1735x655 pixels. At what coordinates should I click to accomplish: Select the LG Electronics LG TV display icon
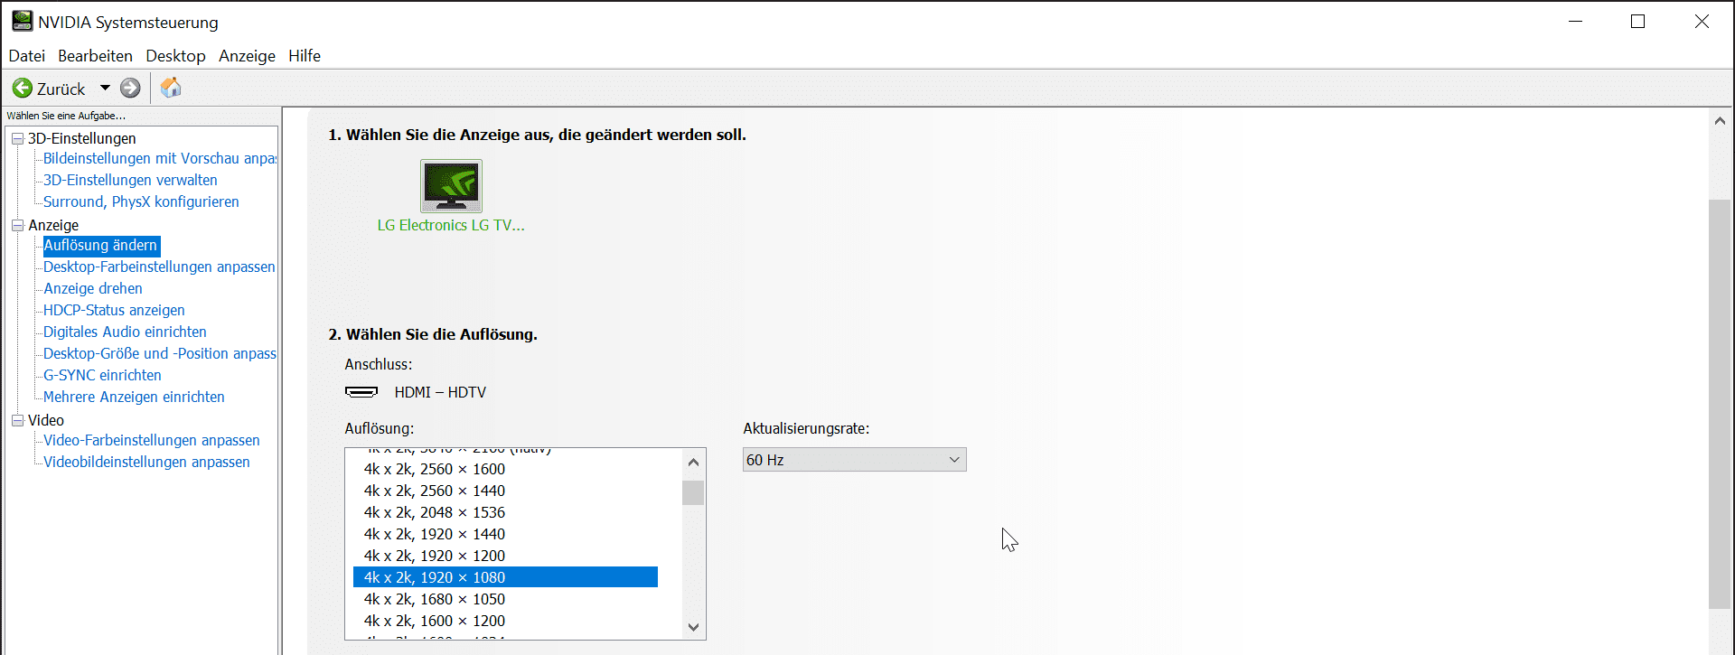[x=451, y=186]
